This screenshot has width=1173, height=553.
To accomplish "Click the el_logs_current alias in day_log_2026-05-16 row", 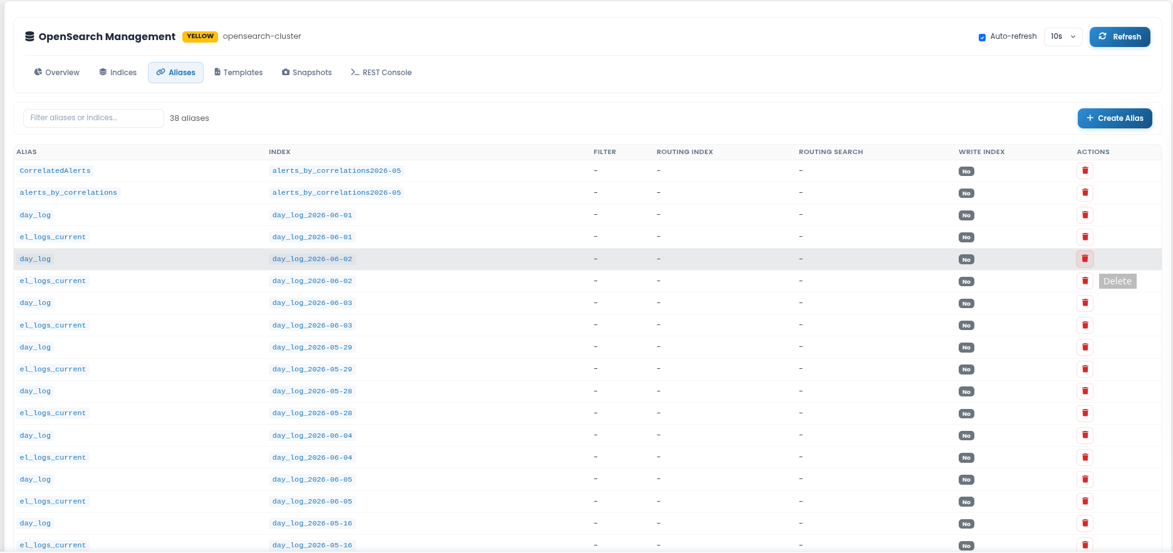I will click(x=53, y=545).
